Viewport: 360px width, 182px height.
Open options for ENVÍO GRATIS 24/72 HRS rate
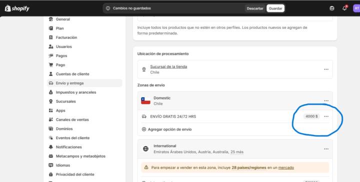pos(326,117)
